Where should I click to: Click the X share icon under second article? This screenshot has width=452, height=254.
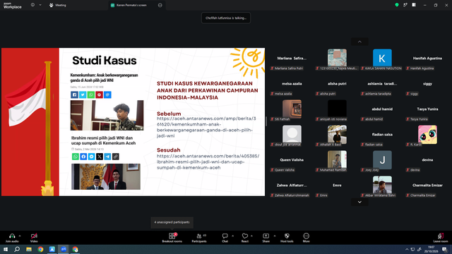[100, 157]
